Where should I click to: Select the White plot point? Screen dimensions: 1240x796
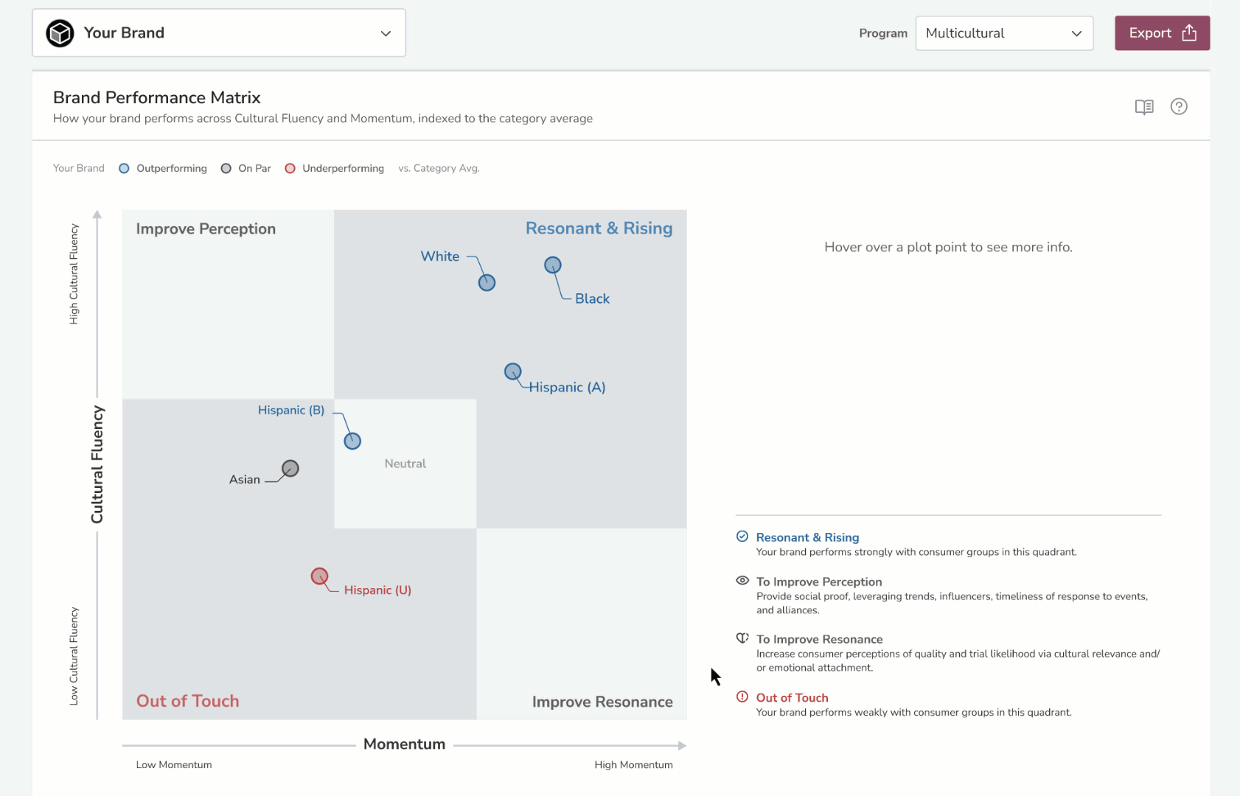487,282
